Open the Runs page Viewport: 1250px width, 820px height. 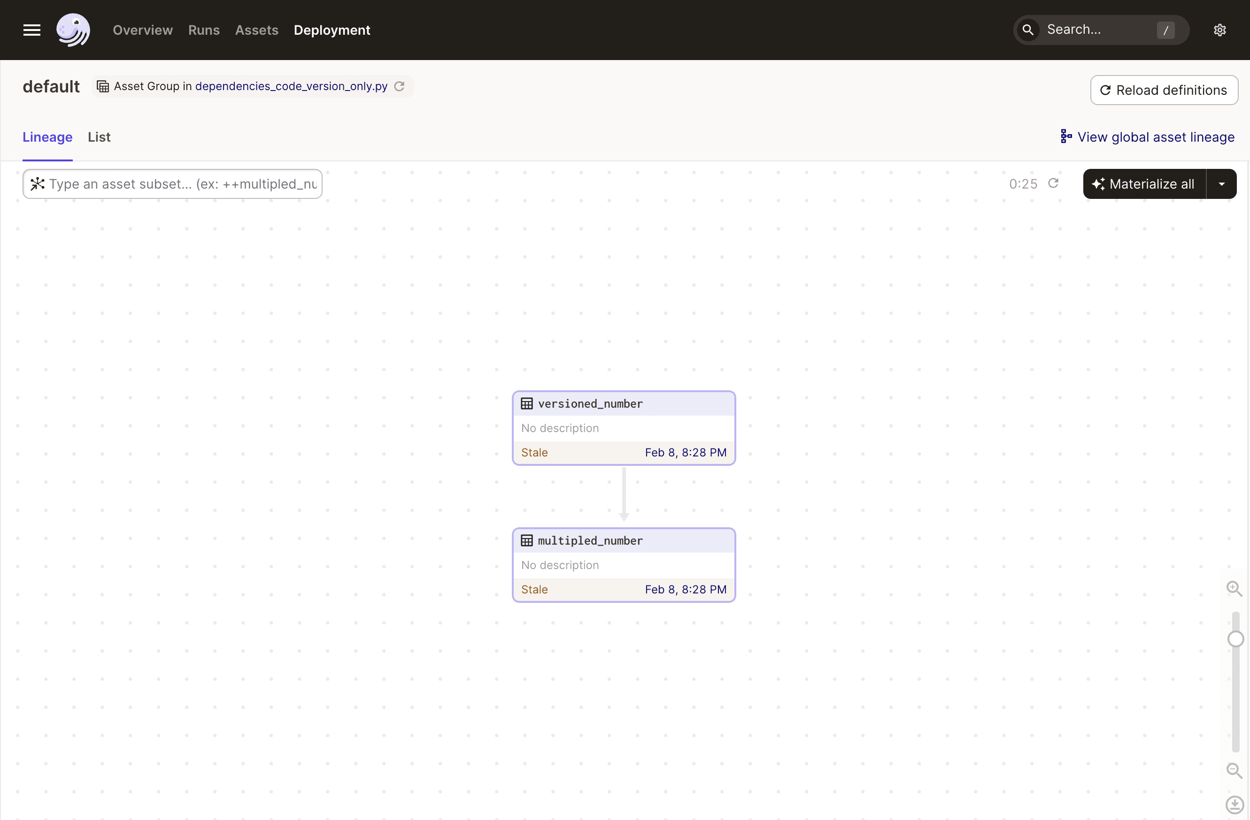tap(204, 30)
